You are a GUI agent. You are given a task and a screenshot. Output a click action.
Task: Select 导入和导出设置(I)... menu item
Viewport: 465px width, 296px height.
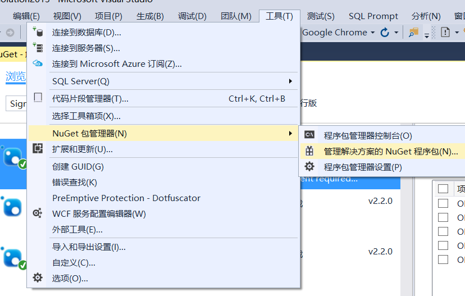tap(163, 247)
